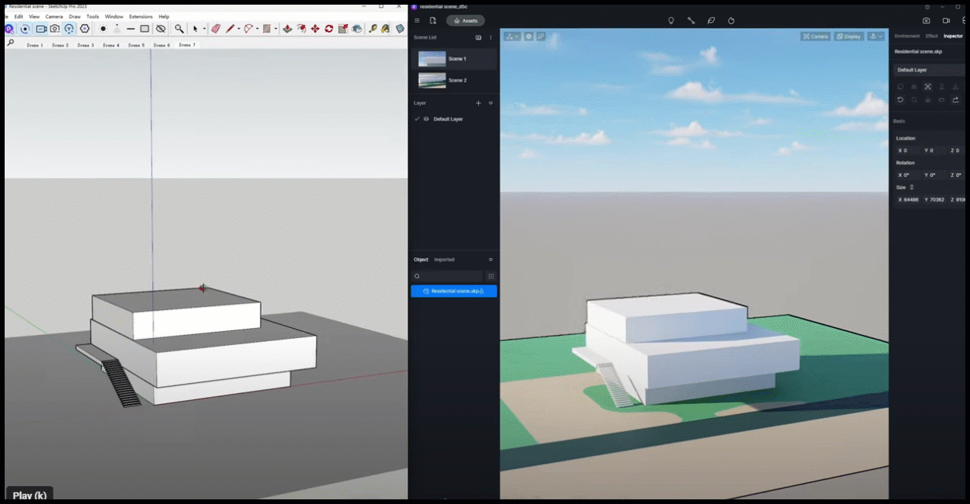Toggle the Default Layer visibility checkmark
Screen dimensions: 970x504
(x=417, y=119)
